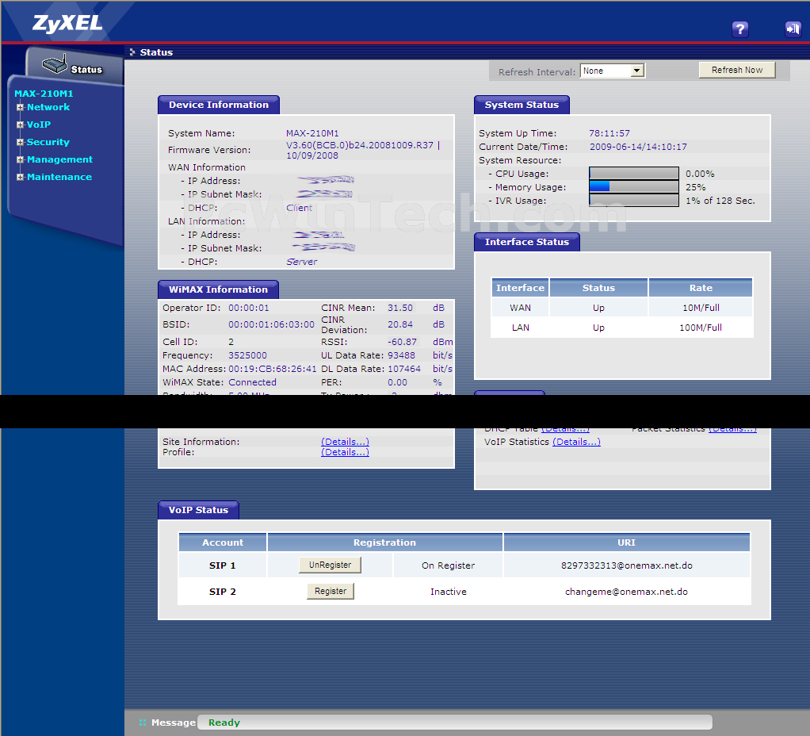Click SIP 2 Inactive status
Viewport: 810px width, 736px height.
[x=449, y=592]
